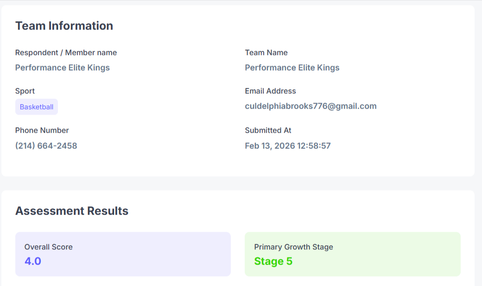The width and height of the screenshot is (482, 286).
Task: Click the Phone Number label
Action: pyautogui.click(x=42, y=131)
